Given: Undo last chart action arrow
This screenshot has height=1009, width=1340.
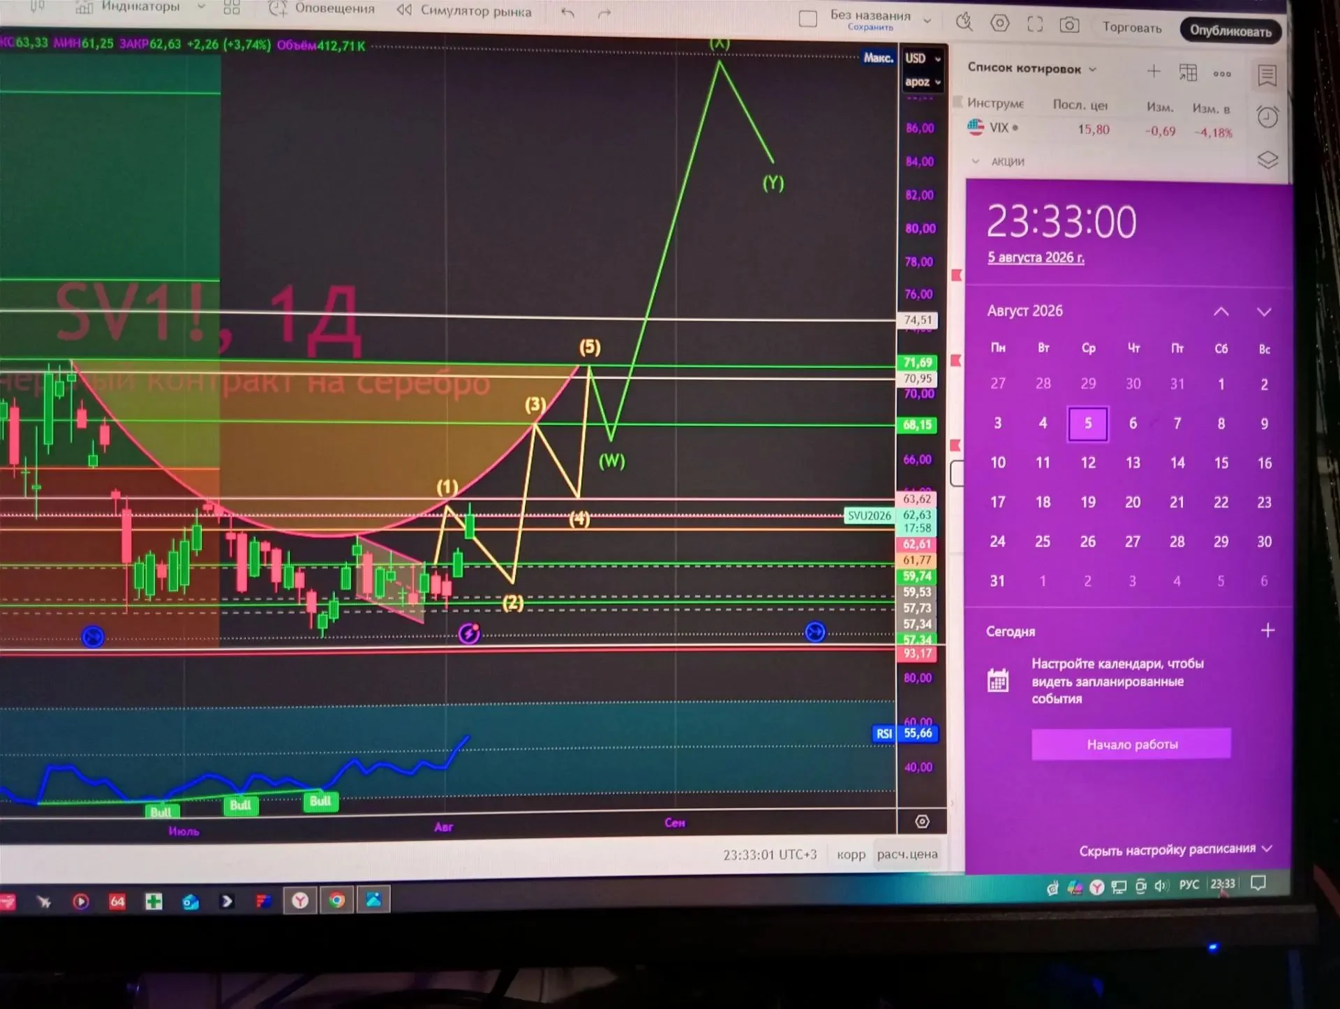Looking at the screenshot, I should tap(567, 13).
